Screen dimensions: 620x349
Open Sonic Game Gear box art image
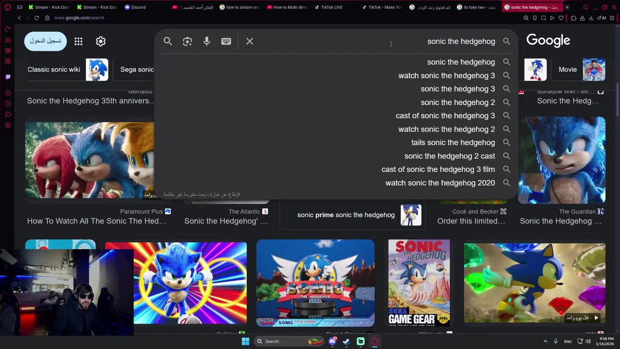419,283
